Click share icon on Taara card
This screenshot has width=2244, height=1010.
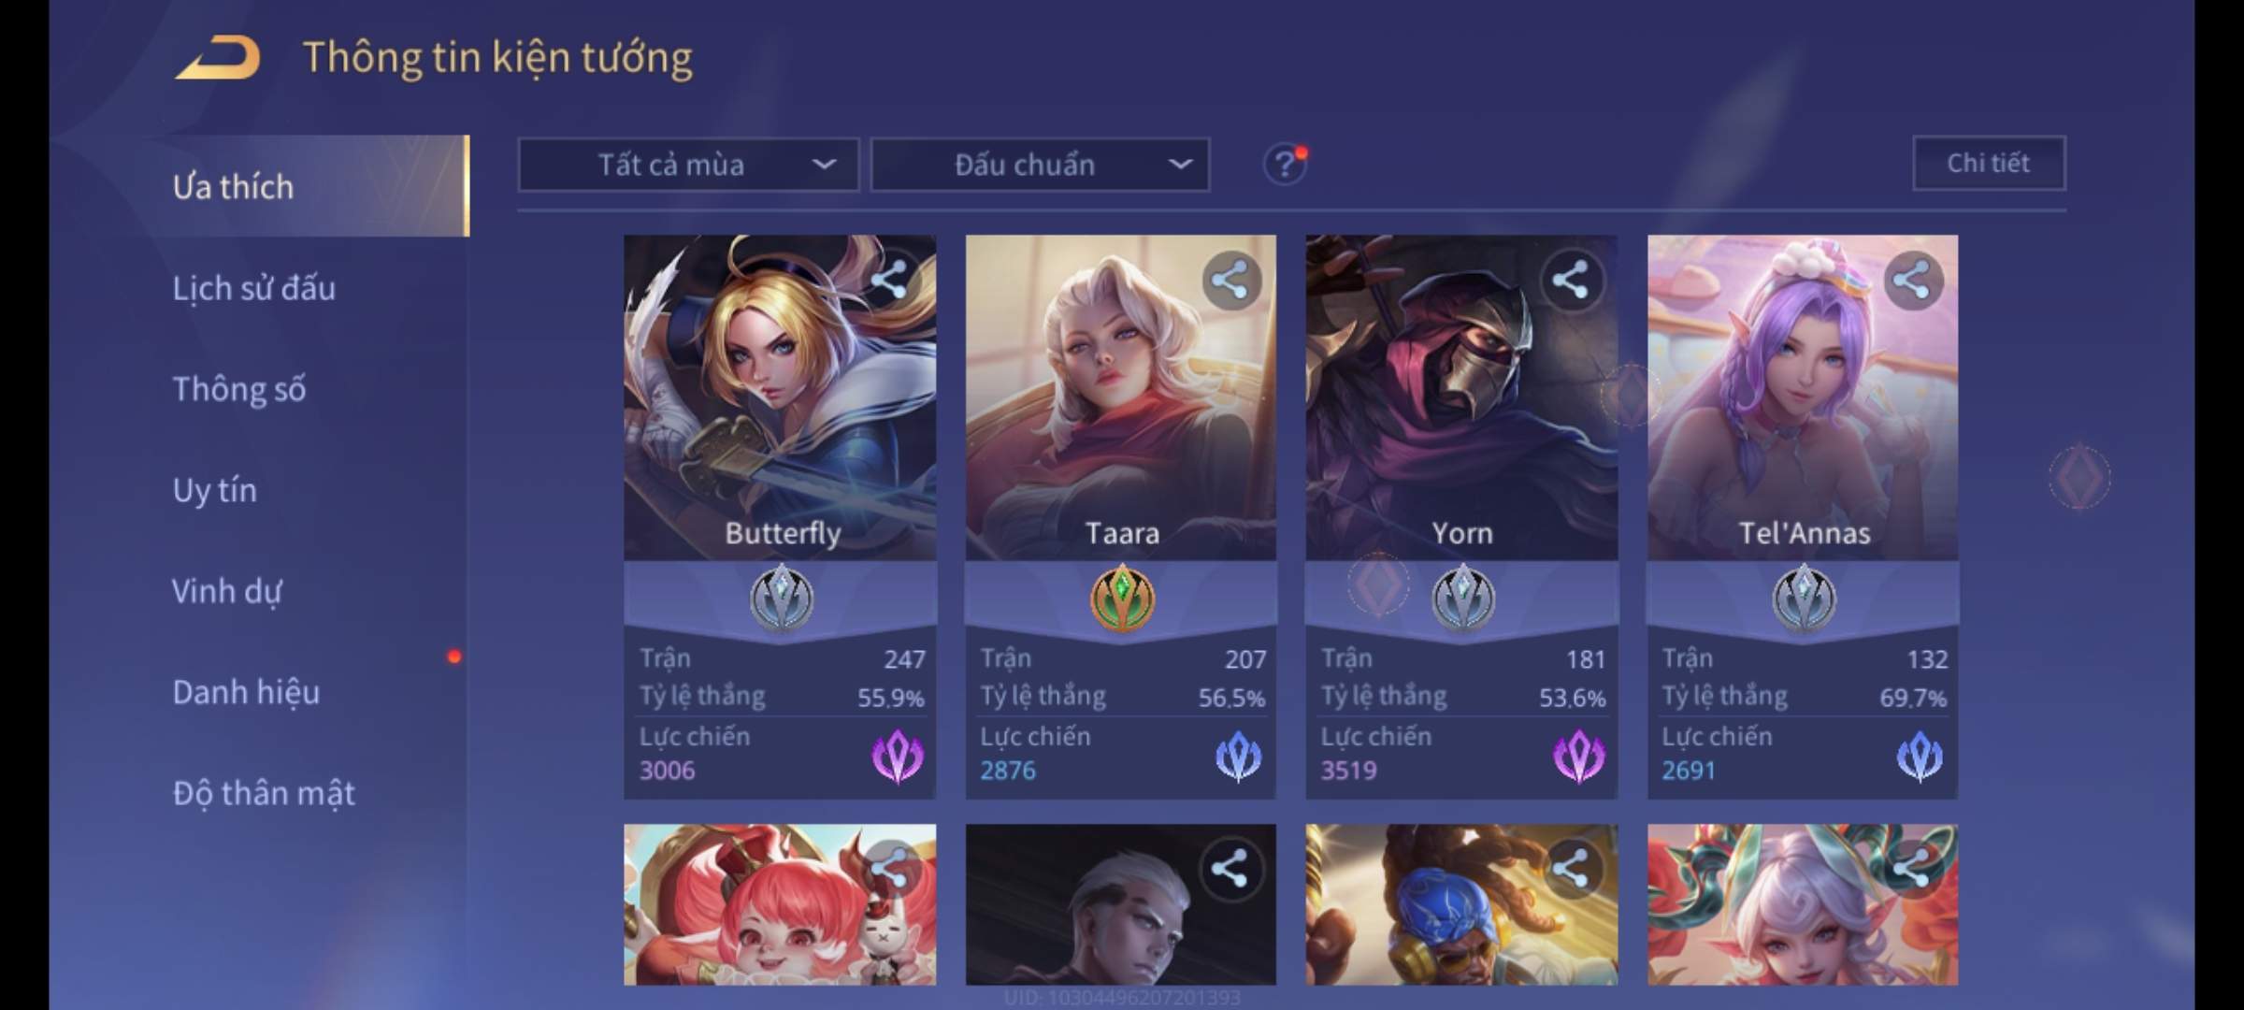1230,280
